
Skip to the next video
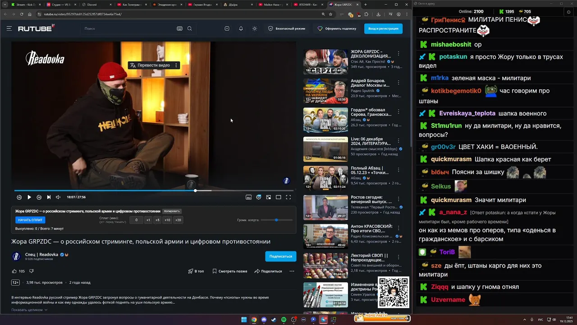coord(49,197)
